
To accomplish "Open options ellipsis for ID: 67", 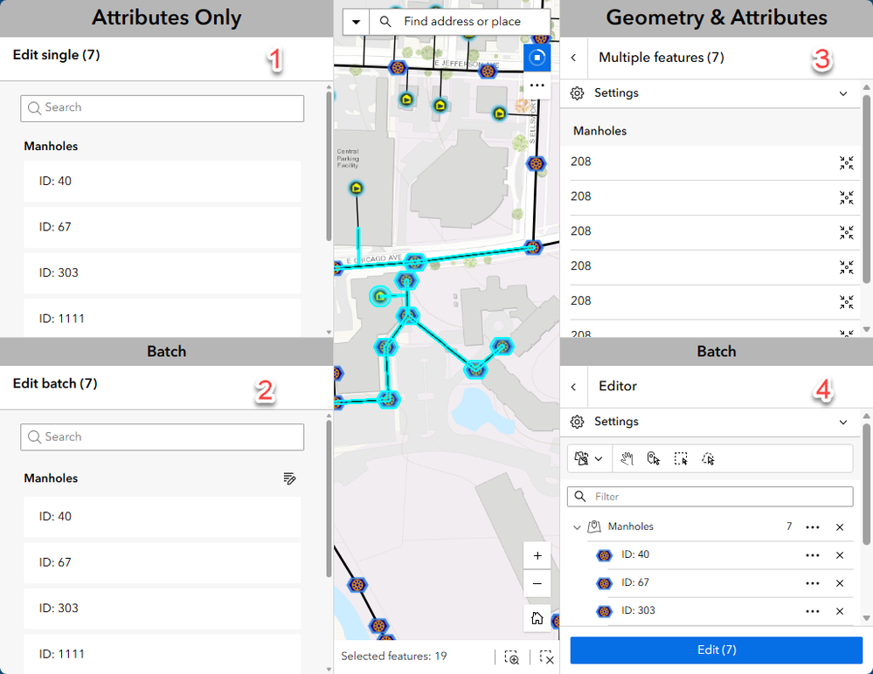I will (x=813, y=583).
